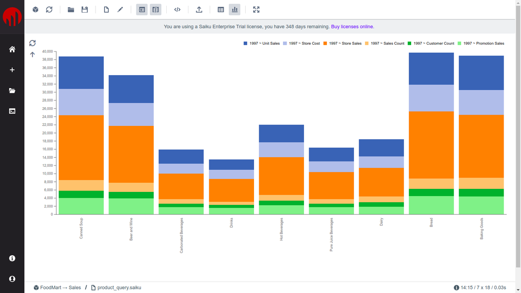This screenshot has height=293, width=521.
Task: Enter fullscreen chart view
Action: [x=256, y=9]
